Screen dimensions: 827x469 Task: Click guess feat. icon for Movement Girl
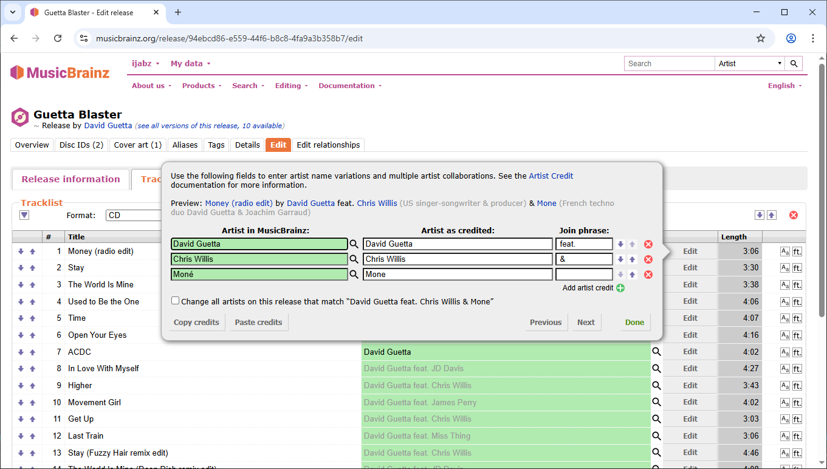[797, 402]
